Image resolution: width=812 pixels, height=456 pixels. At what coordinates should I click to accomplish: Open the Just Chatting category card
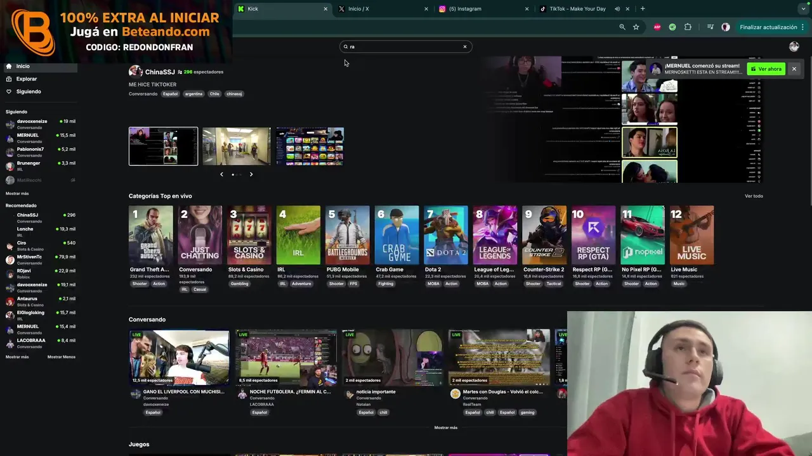coord(200,235)
